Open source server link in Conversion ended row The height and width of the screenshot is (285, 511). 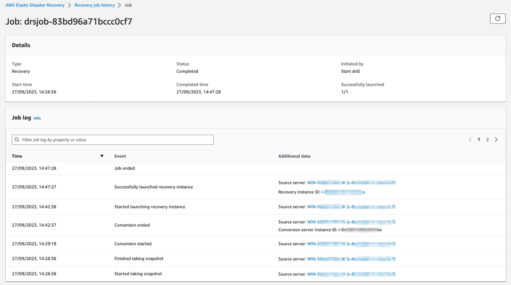(351, 222)
